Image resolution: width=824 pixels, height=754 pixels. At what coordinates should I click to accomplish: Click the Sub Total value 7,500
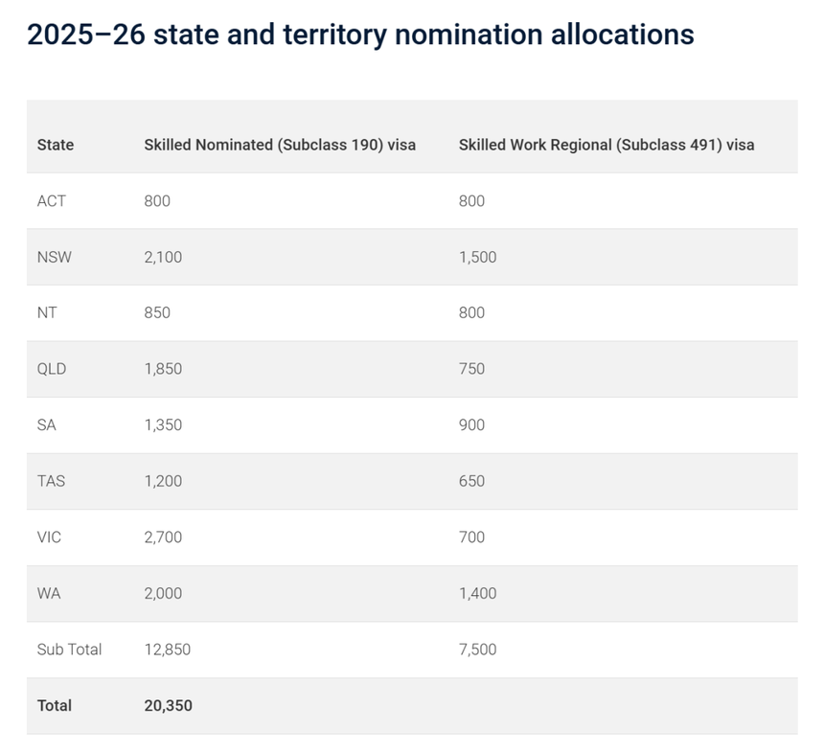477,650
